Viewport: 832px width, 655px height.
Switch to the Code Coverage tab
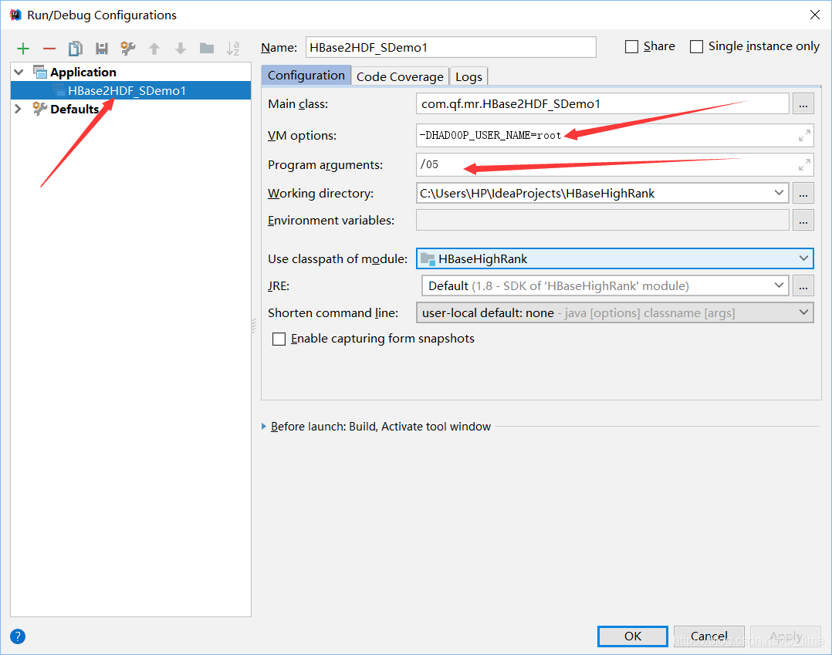click(x=400, y=76)
